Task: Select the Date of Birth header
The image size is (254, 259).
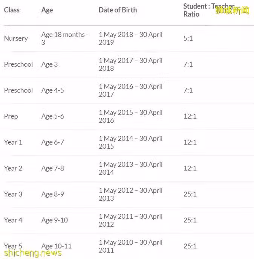Action: click(x=118, y=10)
